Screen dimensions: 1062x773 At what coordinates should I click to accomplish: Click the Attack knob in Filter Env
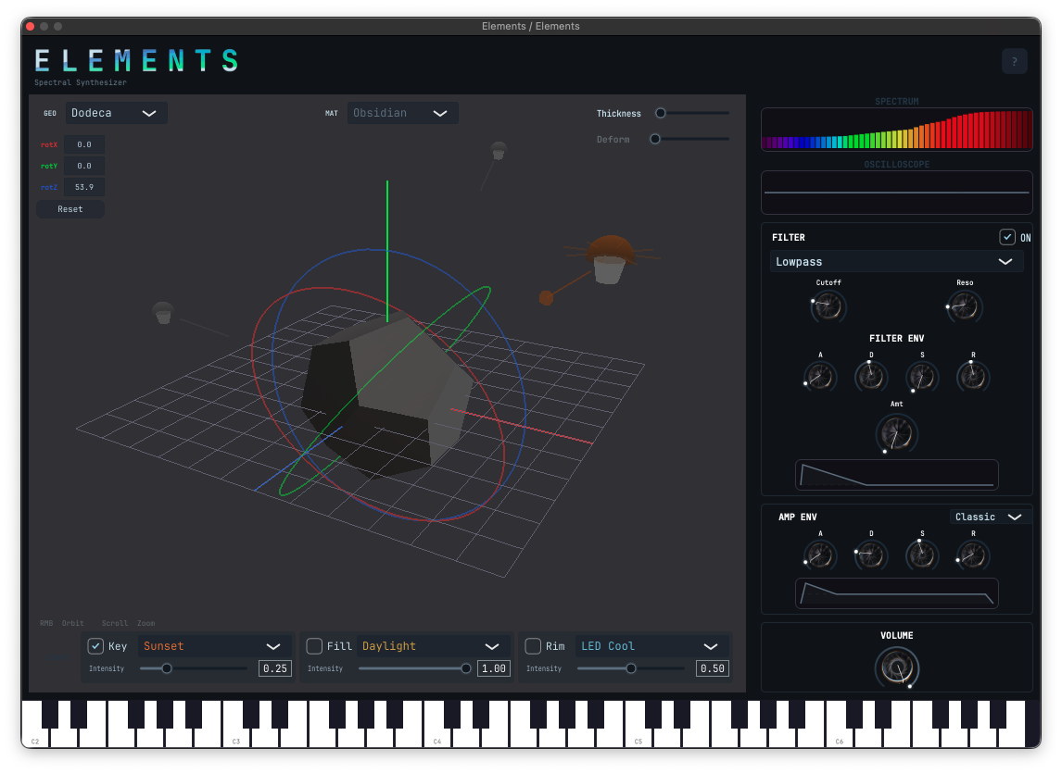[x=819, y=377]
